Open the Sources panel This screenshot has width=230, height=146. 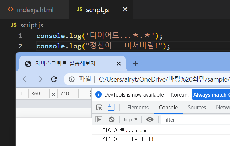point(197,108)
